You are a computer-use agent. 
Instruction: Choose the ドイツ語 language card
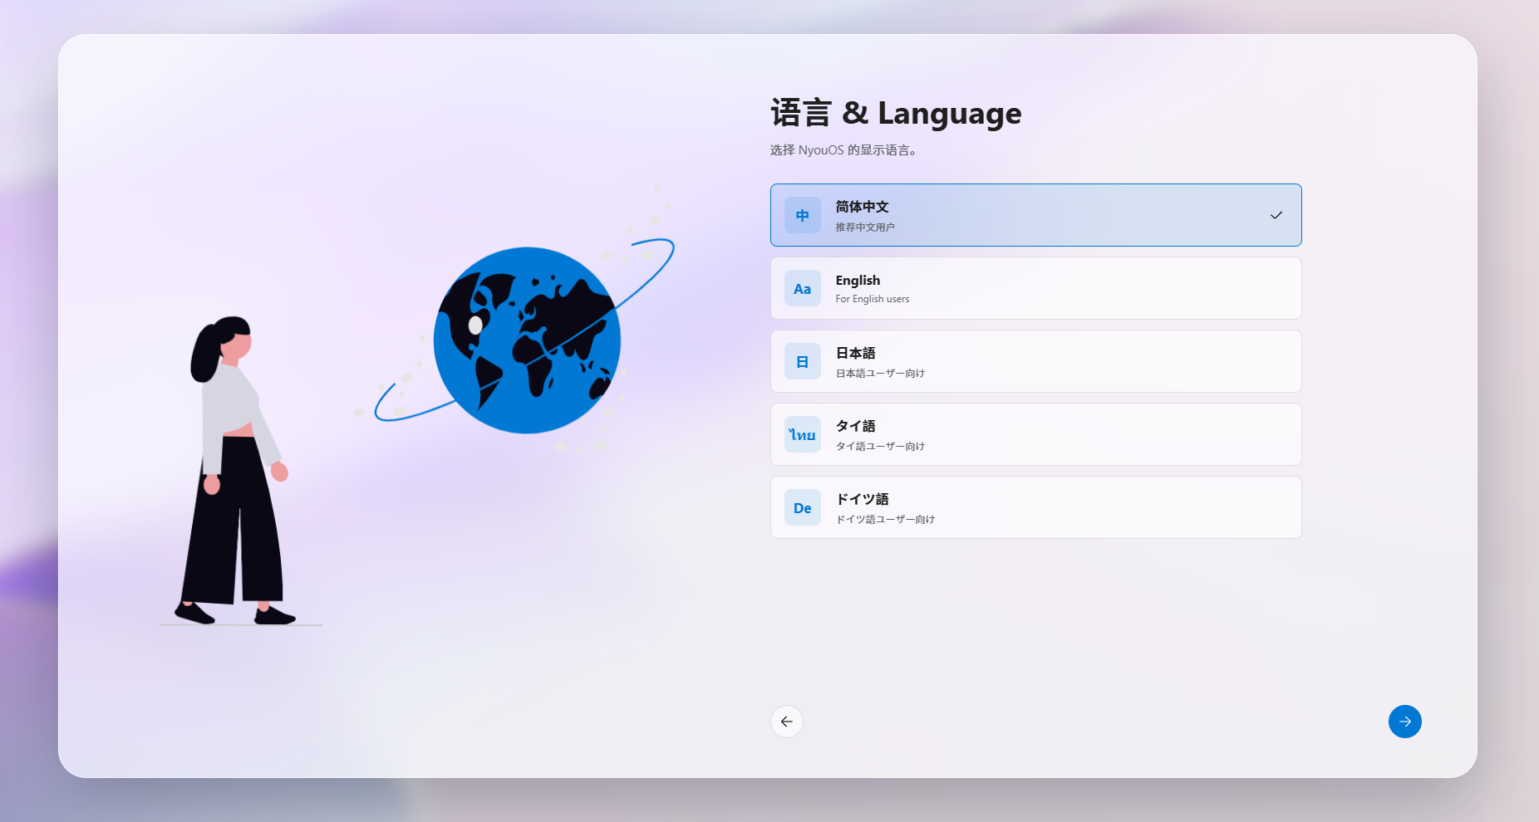1035,507
